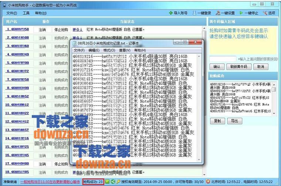
Task: Select account link number 2 ending 08
Action: pos(17,38)
